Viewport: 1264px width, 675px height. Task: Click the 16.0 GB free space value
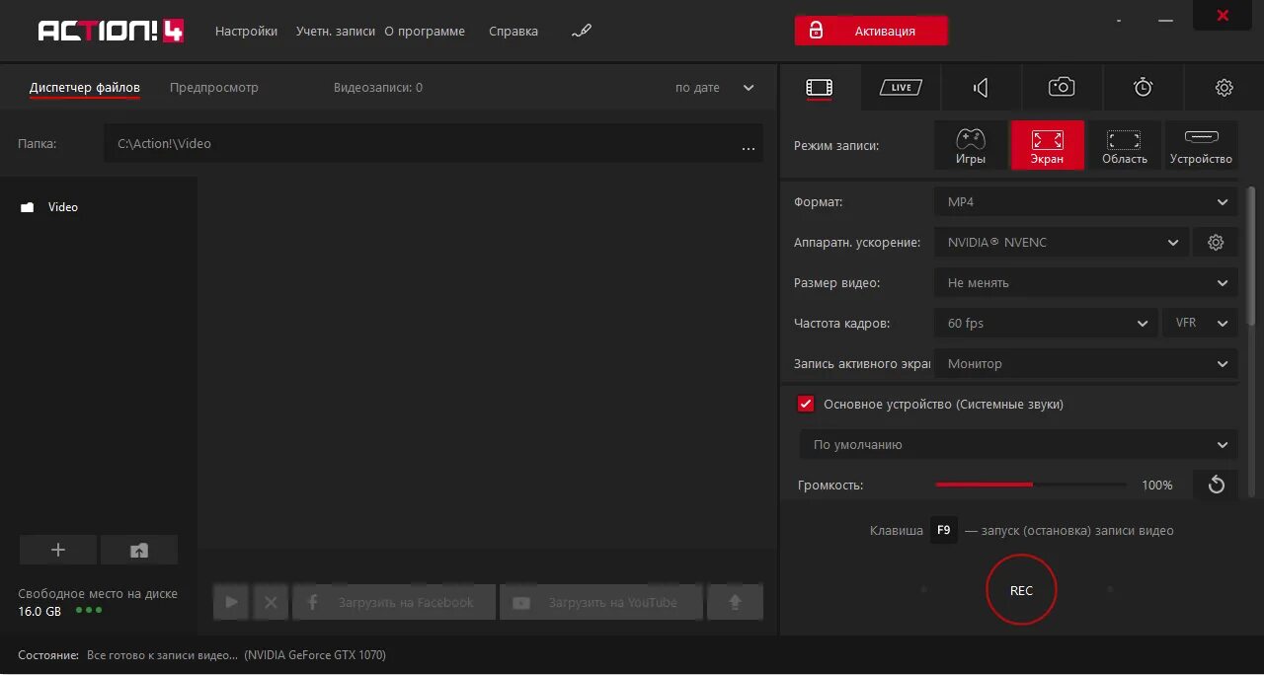coord(39,611)
